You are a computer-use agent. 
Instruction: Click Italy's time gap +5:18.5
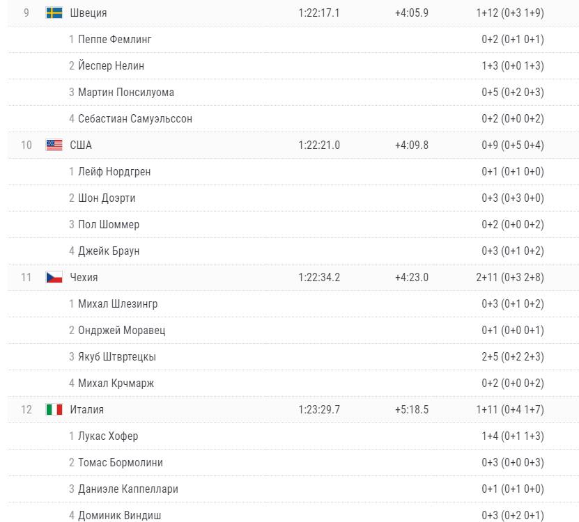click(412, 409)
